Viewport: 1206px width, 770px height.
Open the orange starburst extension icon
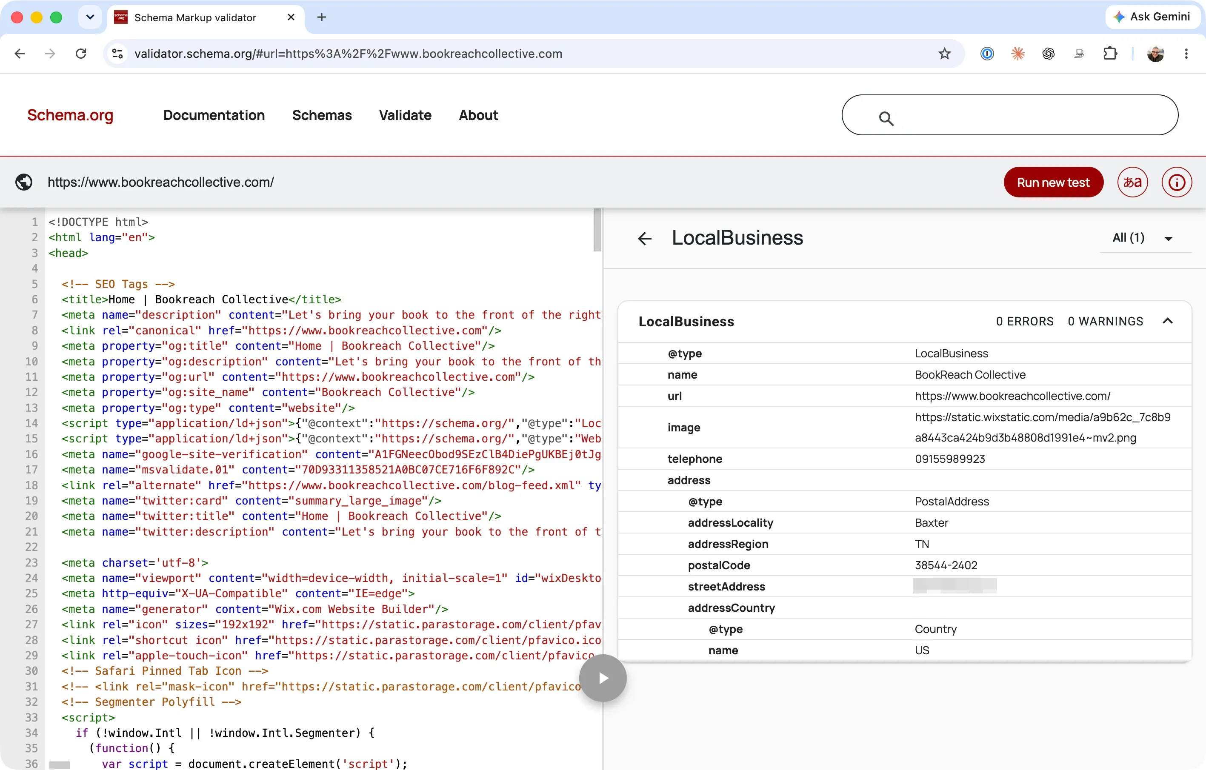click(x=1017, y=54)
